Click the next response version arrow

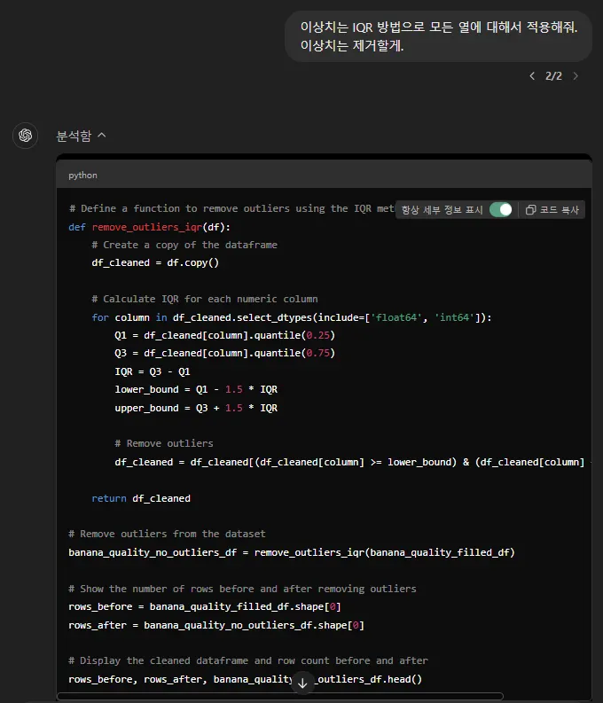click(576, 76)
